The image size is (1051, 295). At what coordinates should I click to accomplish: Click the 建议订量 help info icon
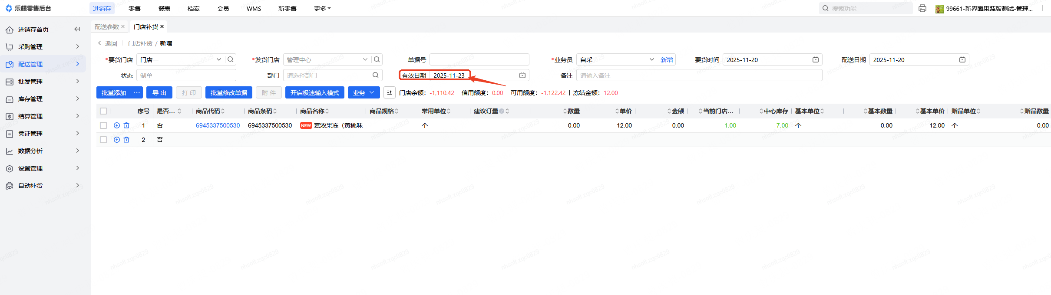point(502,111)
